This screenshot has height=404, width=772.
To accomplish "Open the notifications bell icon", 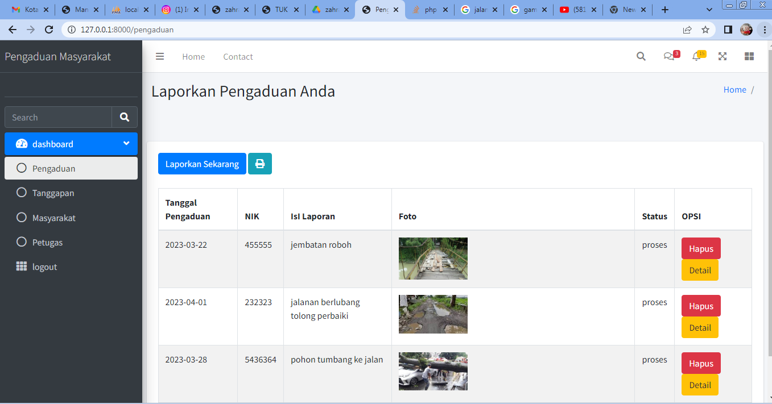I will pos(696,56).
